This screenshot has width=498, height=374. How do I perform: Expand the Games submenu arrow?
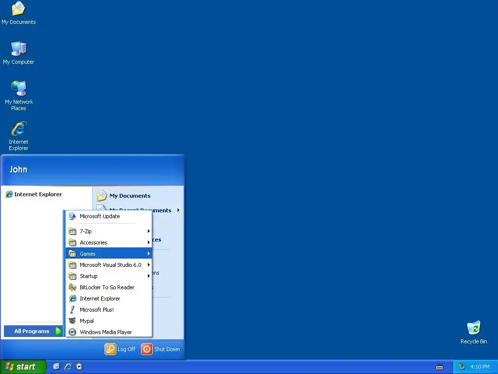(148, 253)
